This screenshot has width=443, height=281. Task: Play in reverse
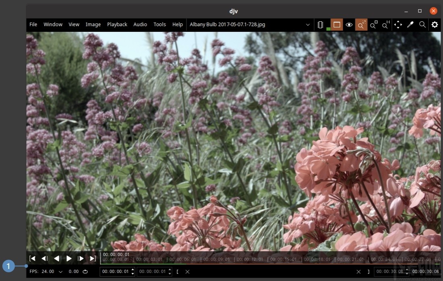(x=56, y=258)
